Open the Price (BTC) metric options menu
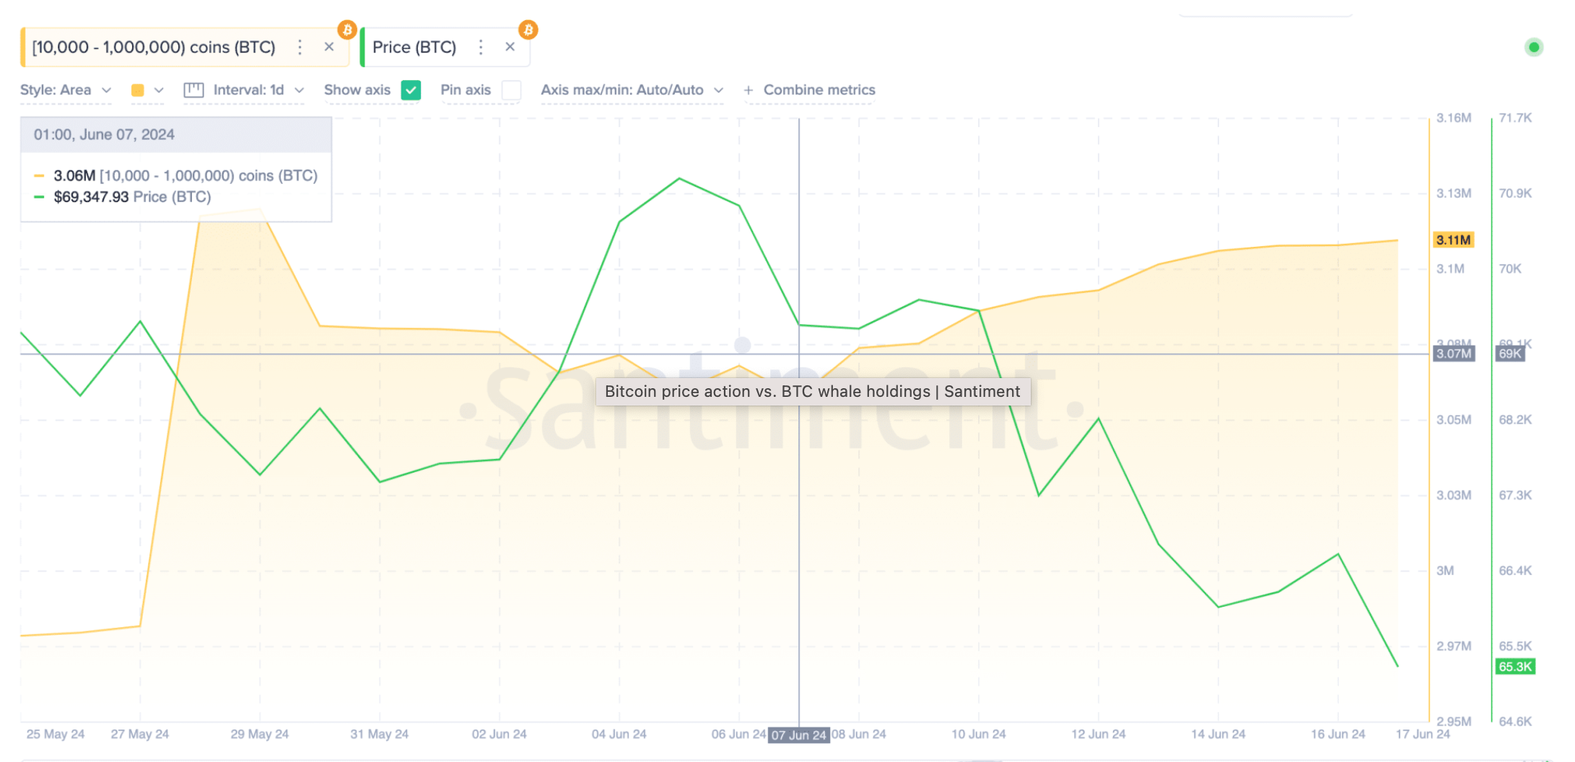The width and height of the screenshot is (1575, 762). click(481, 46)
